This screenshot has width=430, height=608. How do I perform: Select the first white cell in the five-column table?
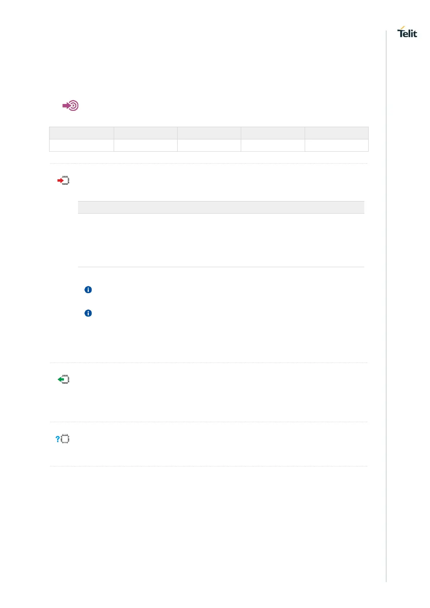tap(82, 145)
